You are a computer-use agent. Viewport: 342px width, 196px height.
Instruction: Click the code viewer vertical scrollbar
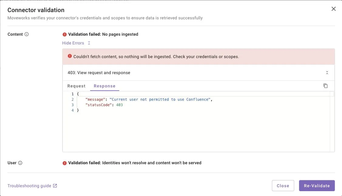(332, 122)
